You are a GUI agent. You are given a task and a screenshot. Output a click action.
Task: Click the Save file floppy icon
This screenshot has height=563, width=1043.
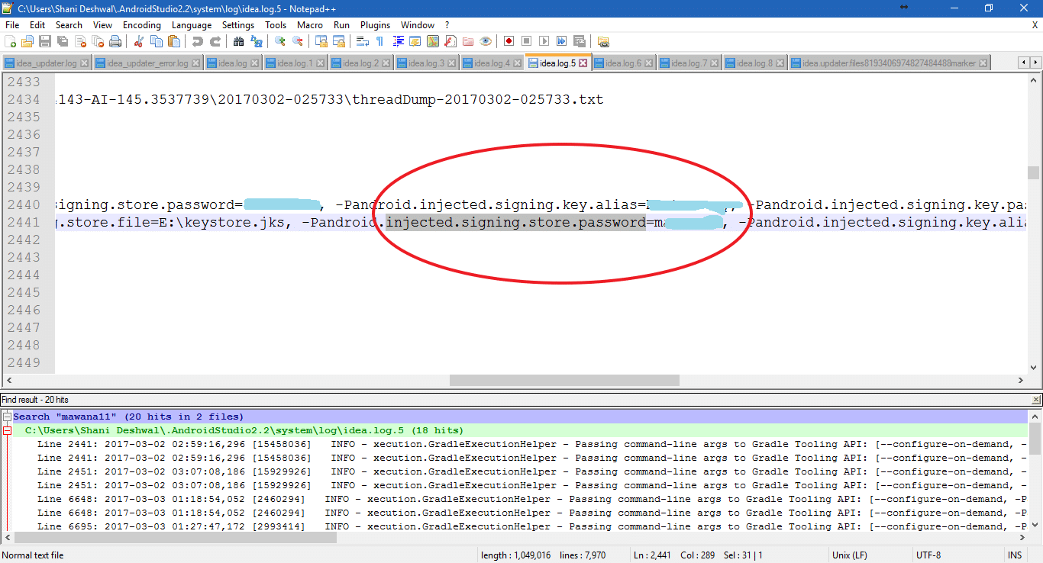point(44,41)
